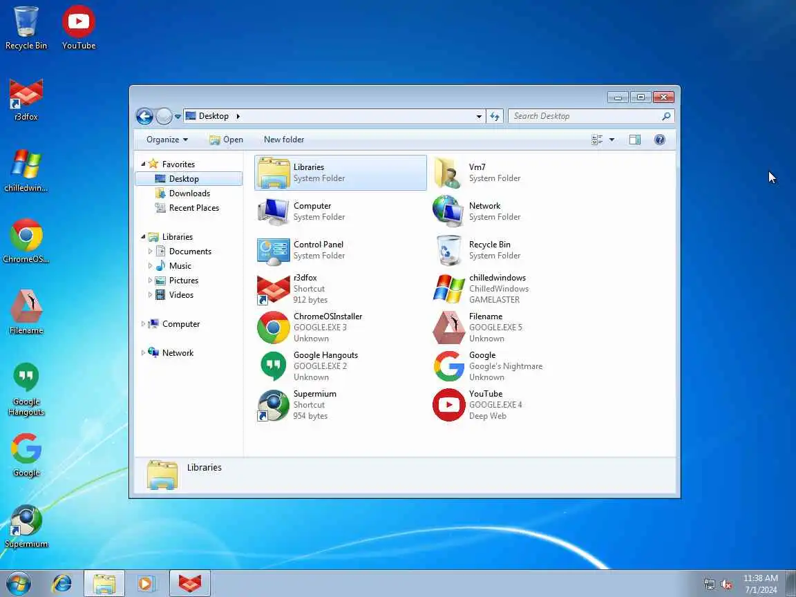Open Videos library in the navigation pane
This screenshot has height=597, width=796.
[x=181, y=294]
